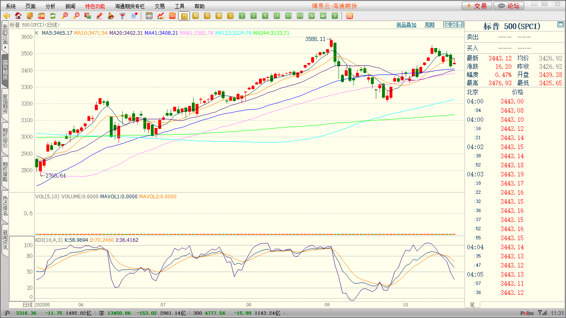Viewport: 566px width, 318px height.
Task: Click the 商品叠加 link
Action: tap(406, 25)
